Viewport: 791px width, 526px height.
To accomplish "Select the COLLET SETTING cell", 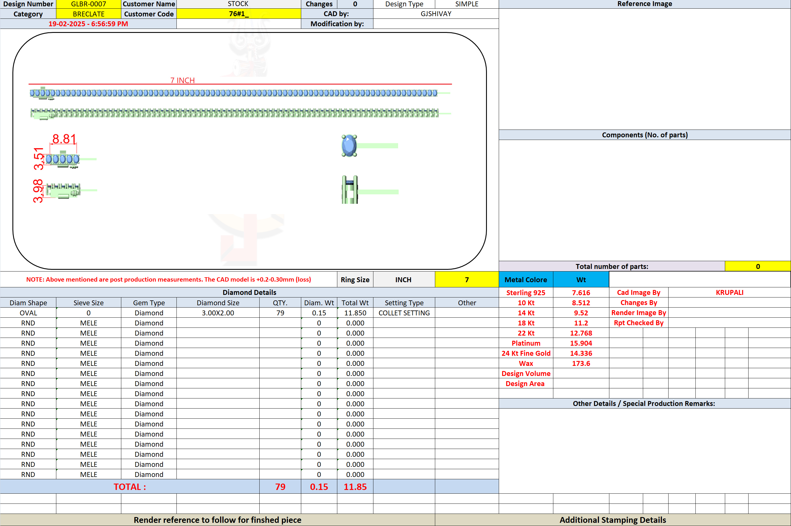I will pos(404,313).
